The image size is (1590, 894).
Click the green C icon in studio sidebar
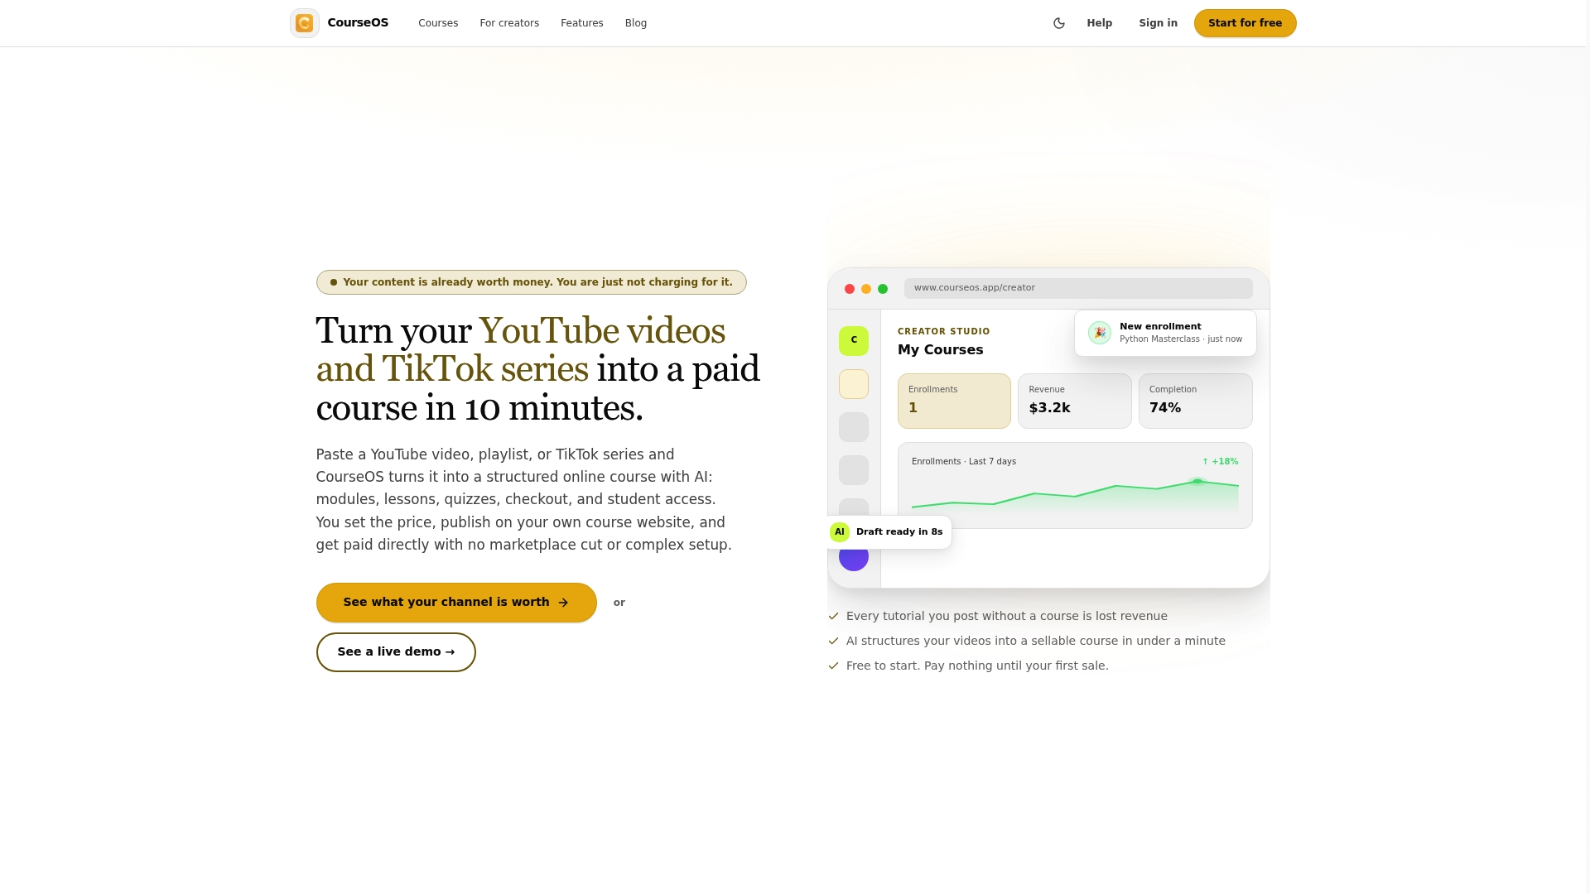(854, 340)
